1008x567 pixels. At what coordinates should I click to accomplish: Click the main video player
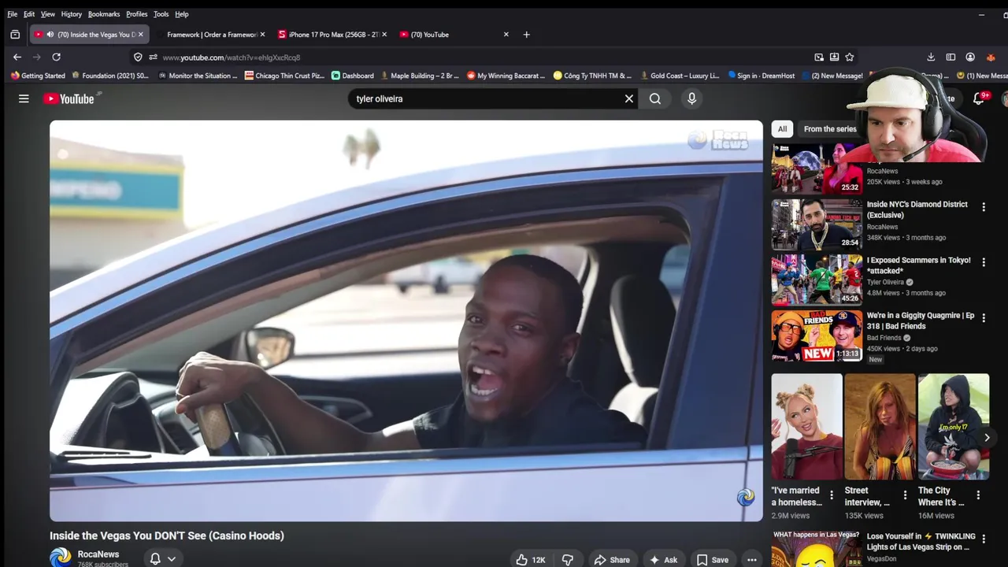pyautogui.click(x=406, y=321)
